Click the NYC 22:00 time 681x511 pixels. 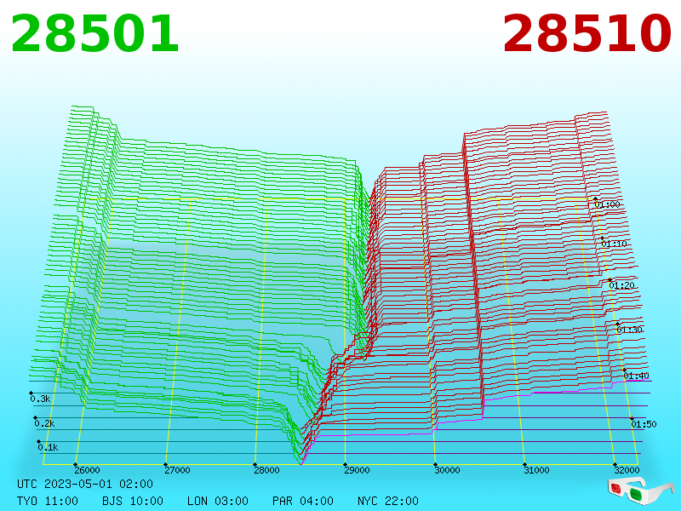388,501
